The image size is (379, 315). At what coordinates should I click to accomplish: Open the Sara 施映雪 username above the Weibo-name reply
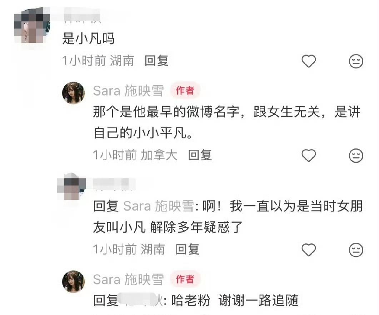(128, 91)
